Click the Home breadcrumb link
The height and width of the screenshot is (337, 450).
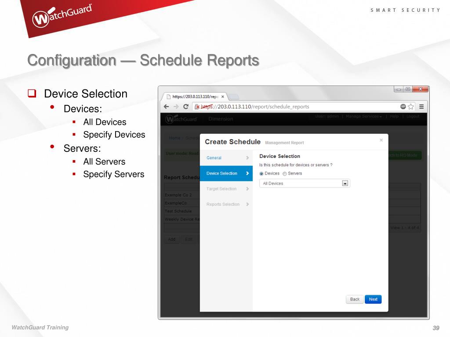pyautogui.click(x=174, y=138)
